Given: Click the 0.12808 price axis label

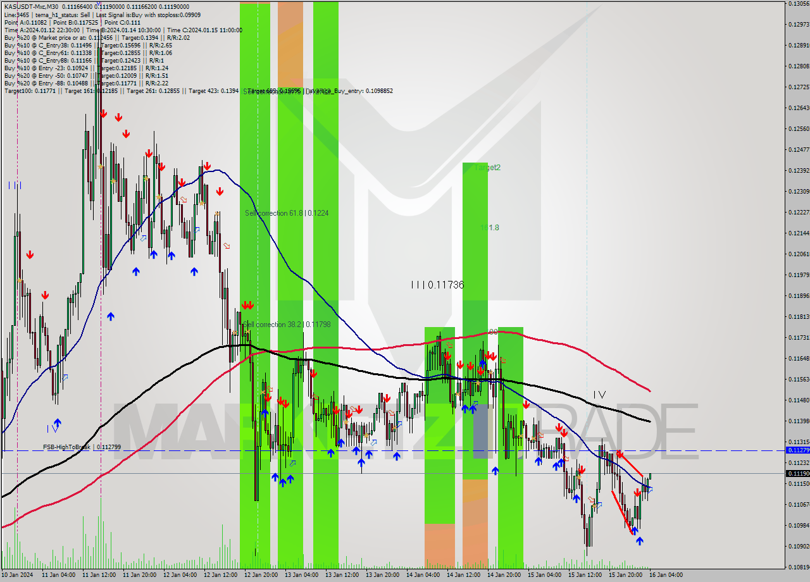Looking at the screenshot, I should pyautogui.click(x=799, y=66).
